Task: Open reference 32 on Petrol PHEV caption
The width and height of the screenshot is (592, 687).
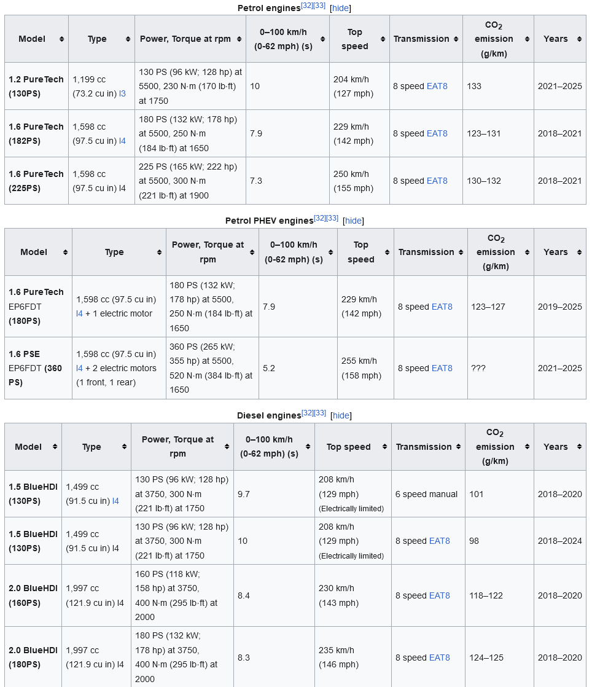Action: pos(320,218)
